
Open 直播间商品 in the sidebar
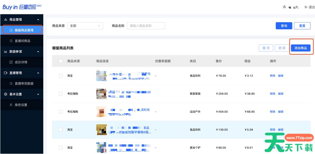(22, 41)
